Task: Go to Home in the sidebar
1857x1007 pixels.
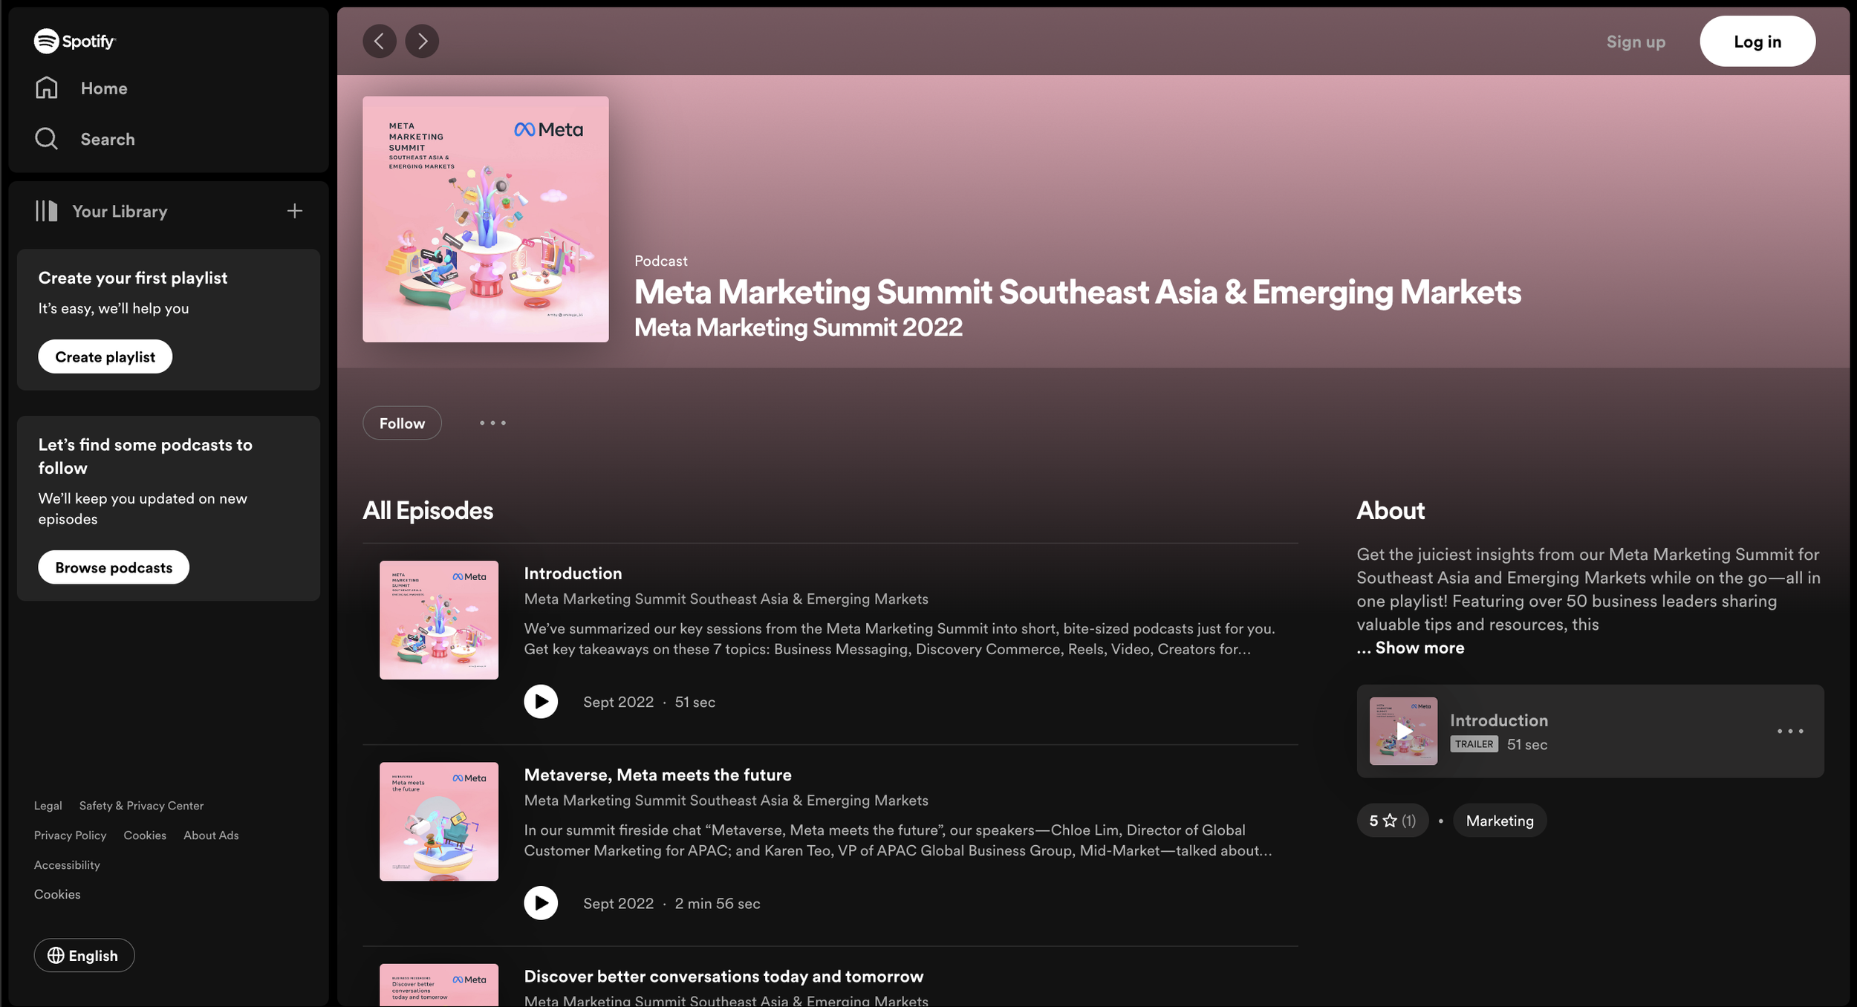Action: 103,88
